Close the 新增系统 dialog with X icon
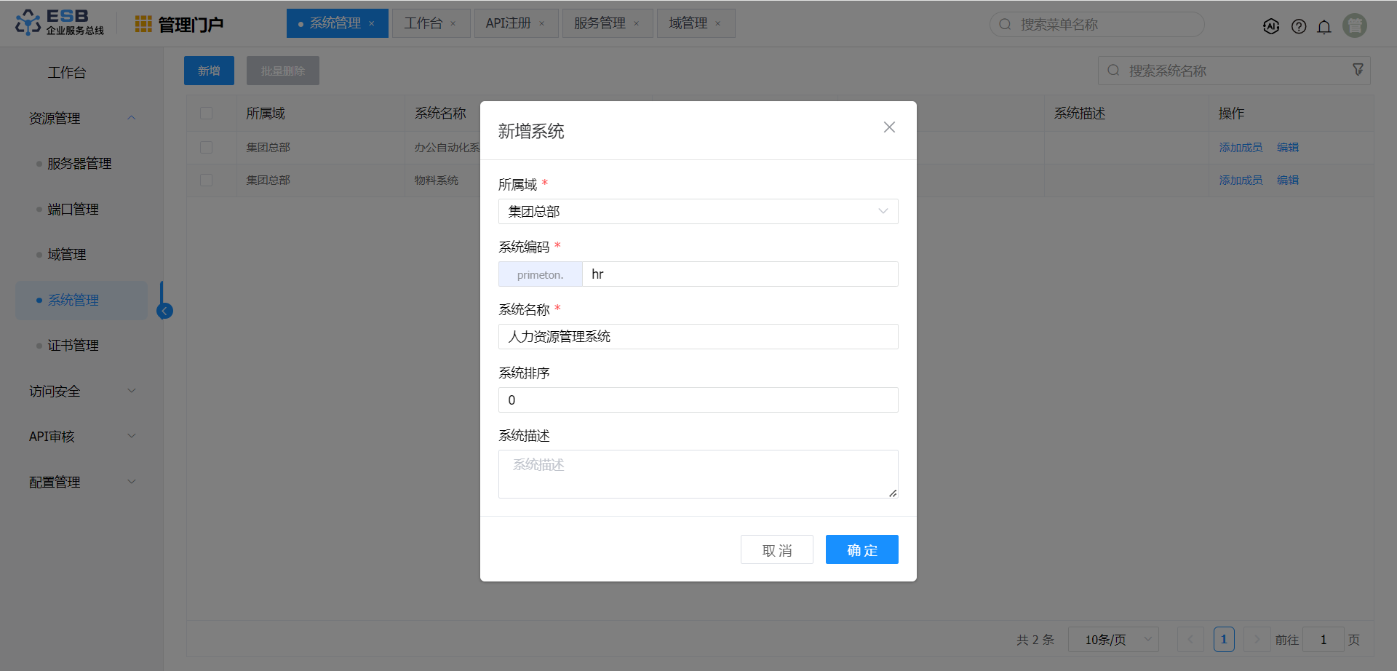Image resolution: width=1397 pixels, height=671 pixels. 889,127
